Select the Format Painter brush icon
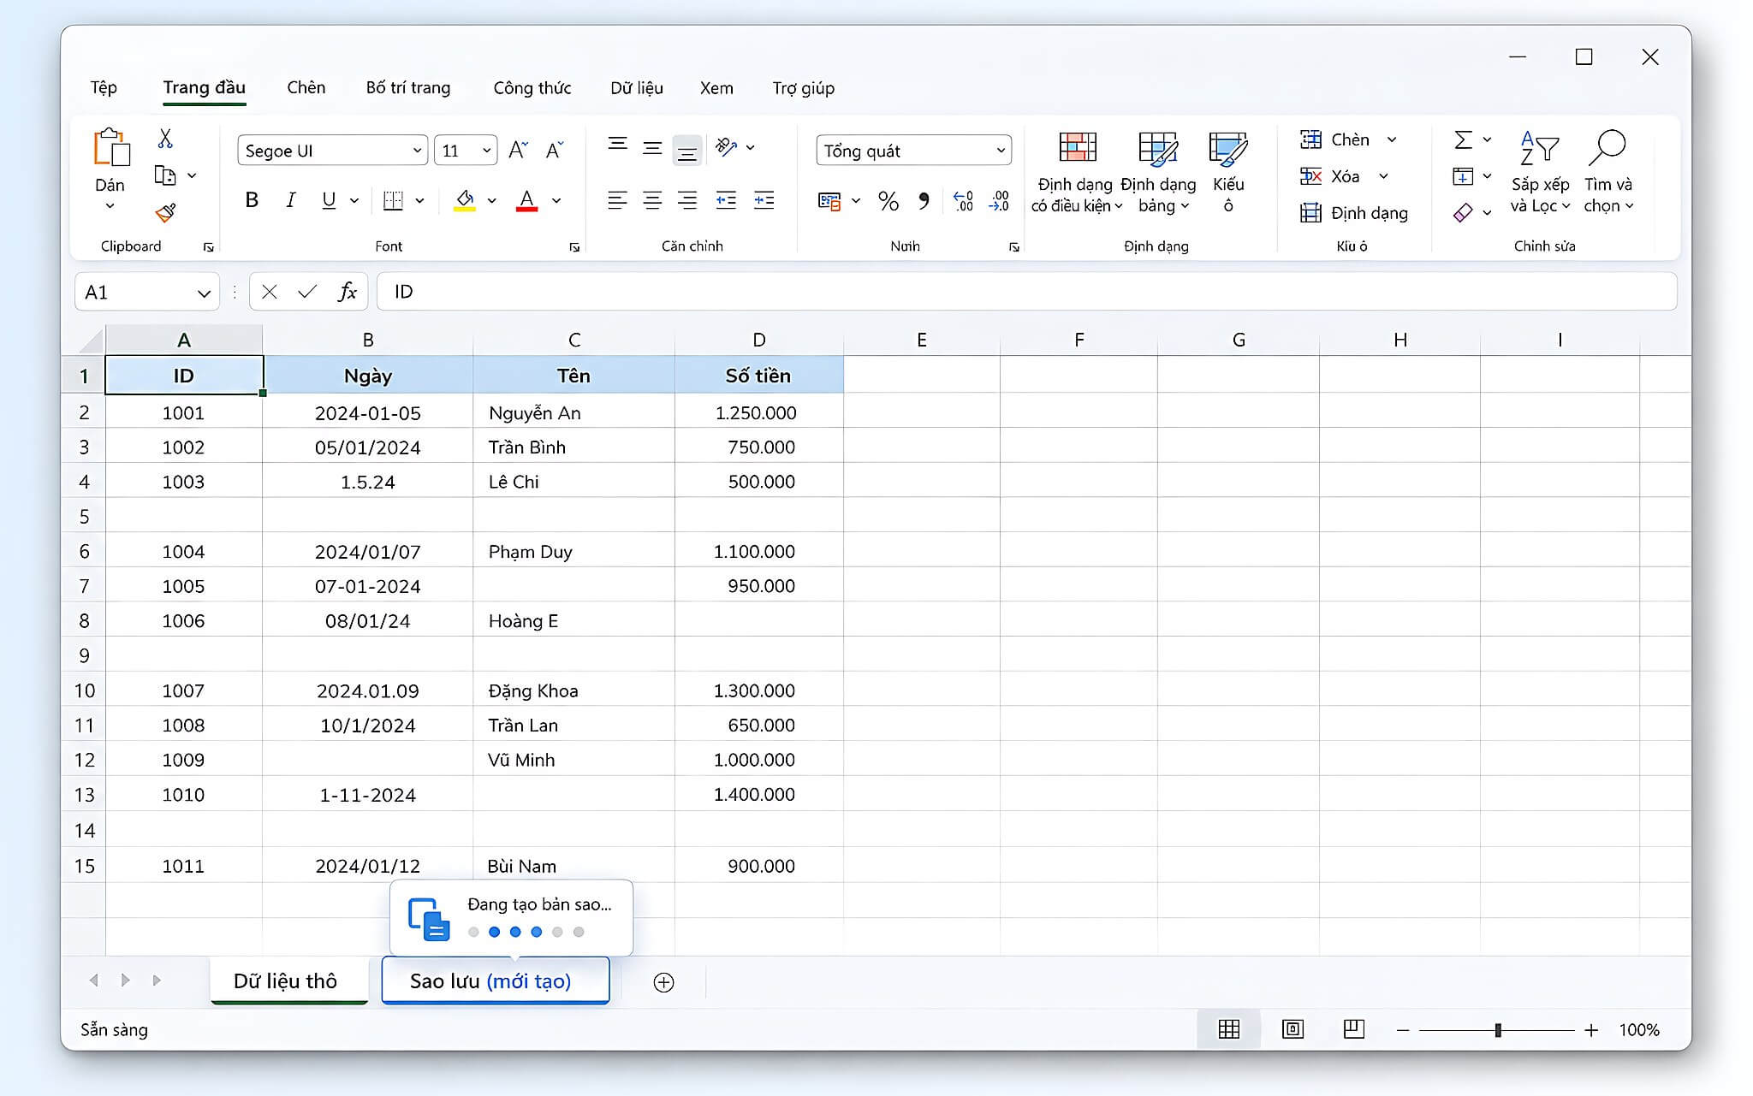1753x1096 pixels. pyautogui.click(x=165, y=211)
